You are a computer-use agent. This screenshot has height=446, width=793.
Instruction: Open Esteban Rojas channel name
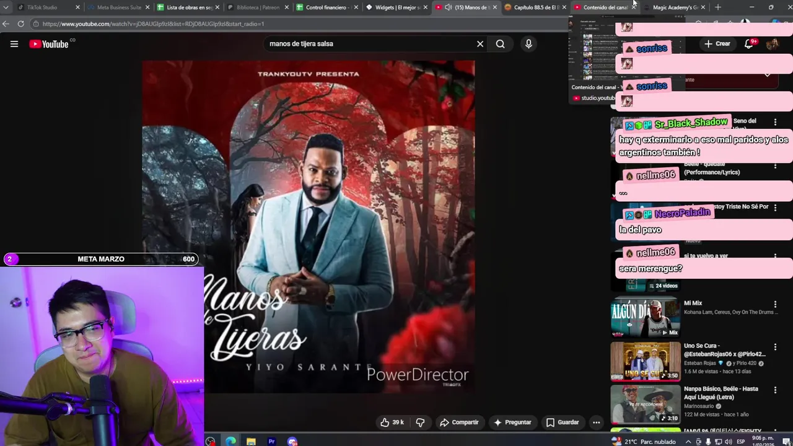[700, 364]
